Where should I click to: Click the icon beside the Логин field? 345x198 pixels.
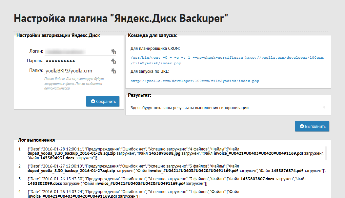click(x=113, y=51)
